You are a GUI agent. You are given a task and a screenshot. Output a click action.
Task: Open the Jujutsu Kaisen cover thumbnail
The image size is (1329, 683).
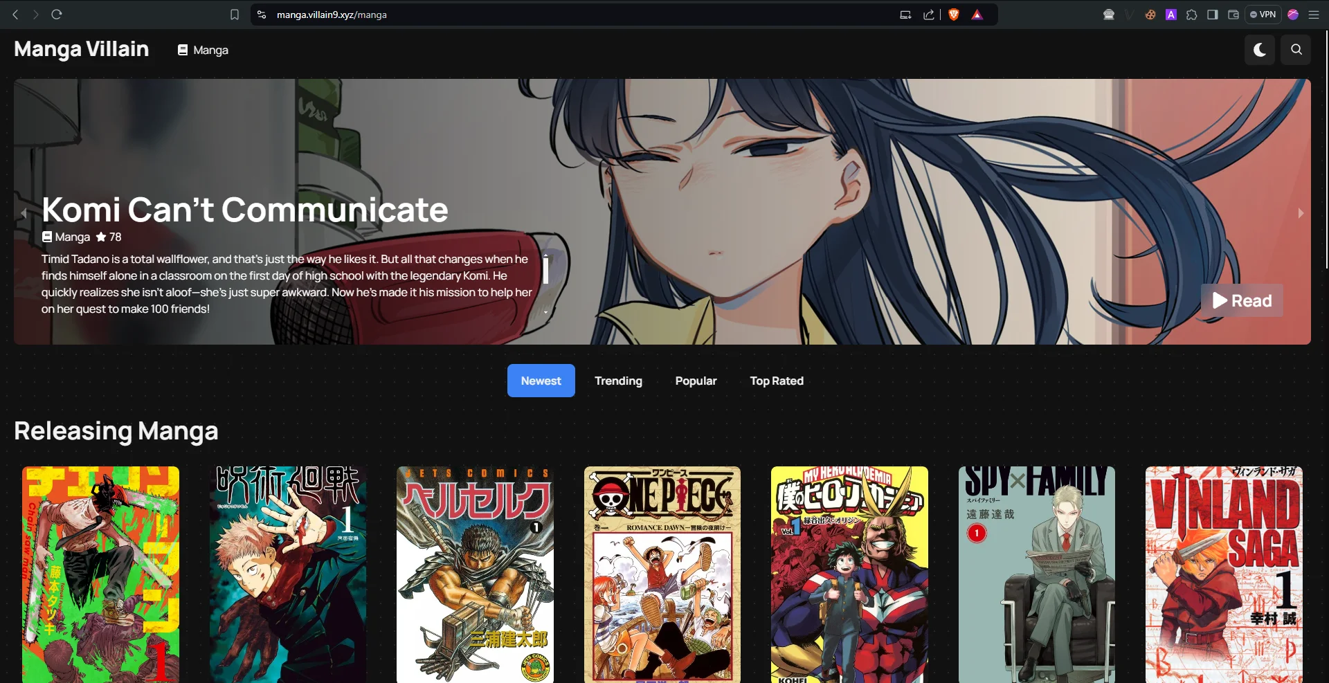pyautogui.click(x=288, y=574)
